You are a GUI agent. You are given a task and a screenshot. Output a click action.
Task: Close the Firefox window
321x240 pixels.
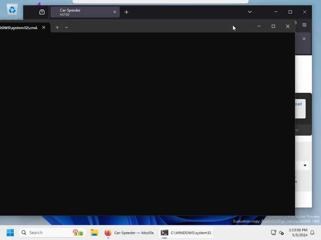(x=305, y=12)
